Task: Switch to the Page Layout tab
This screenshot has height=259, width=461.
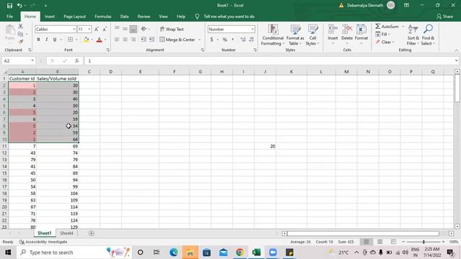Action: pyautogui.click(x=75, y=17)
